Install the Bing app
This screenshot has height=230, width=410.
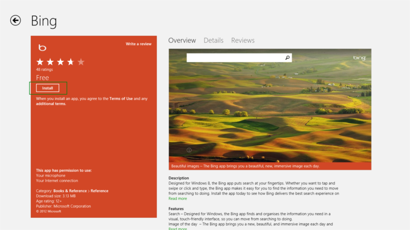click(48, 88)
